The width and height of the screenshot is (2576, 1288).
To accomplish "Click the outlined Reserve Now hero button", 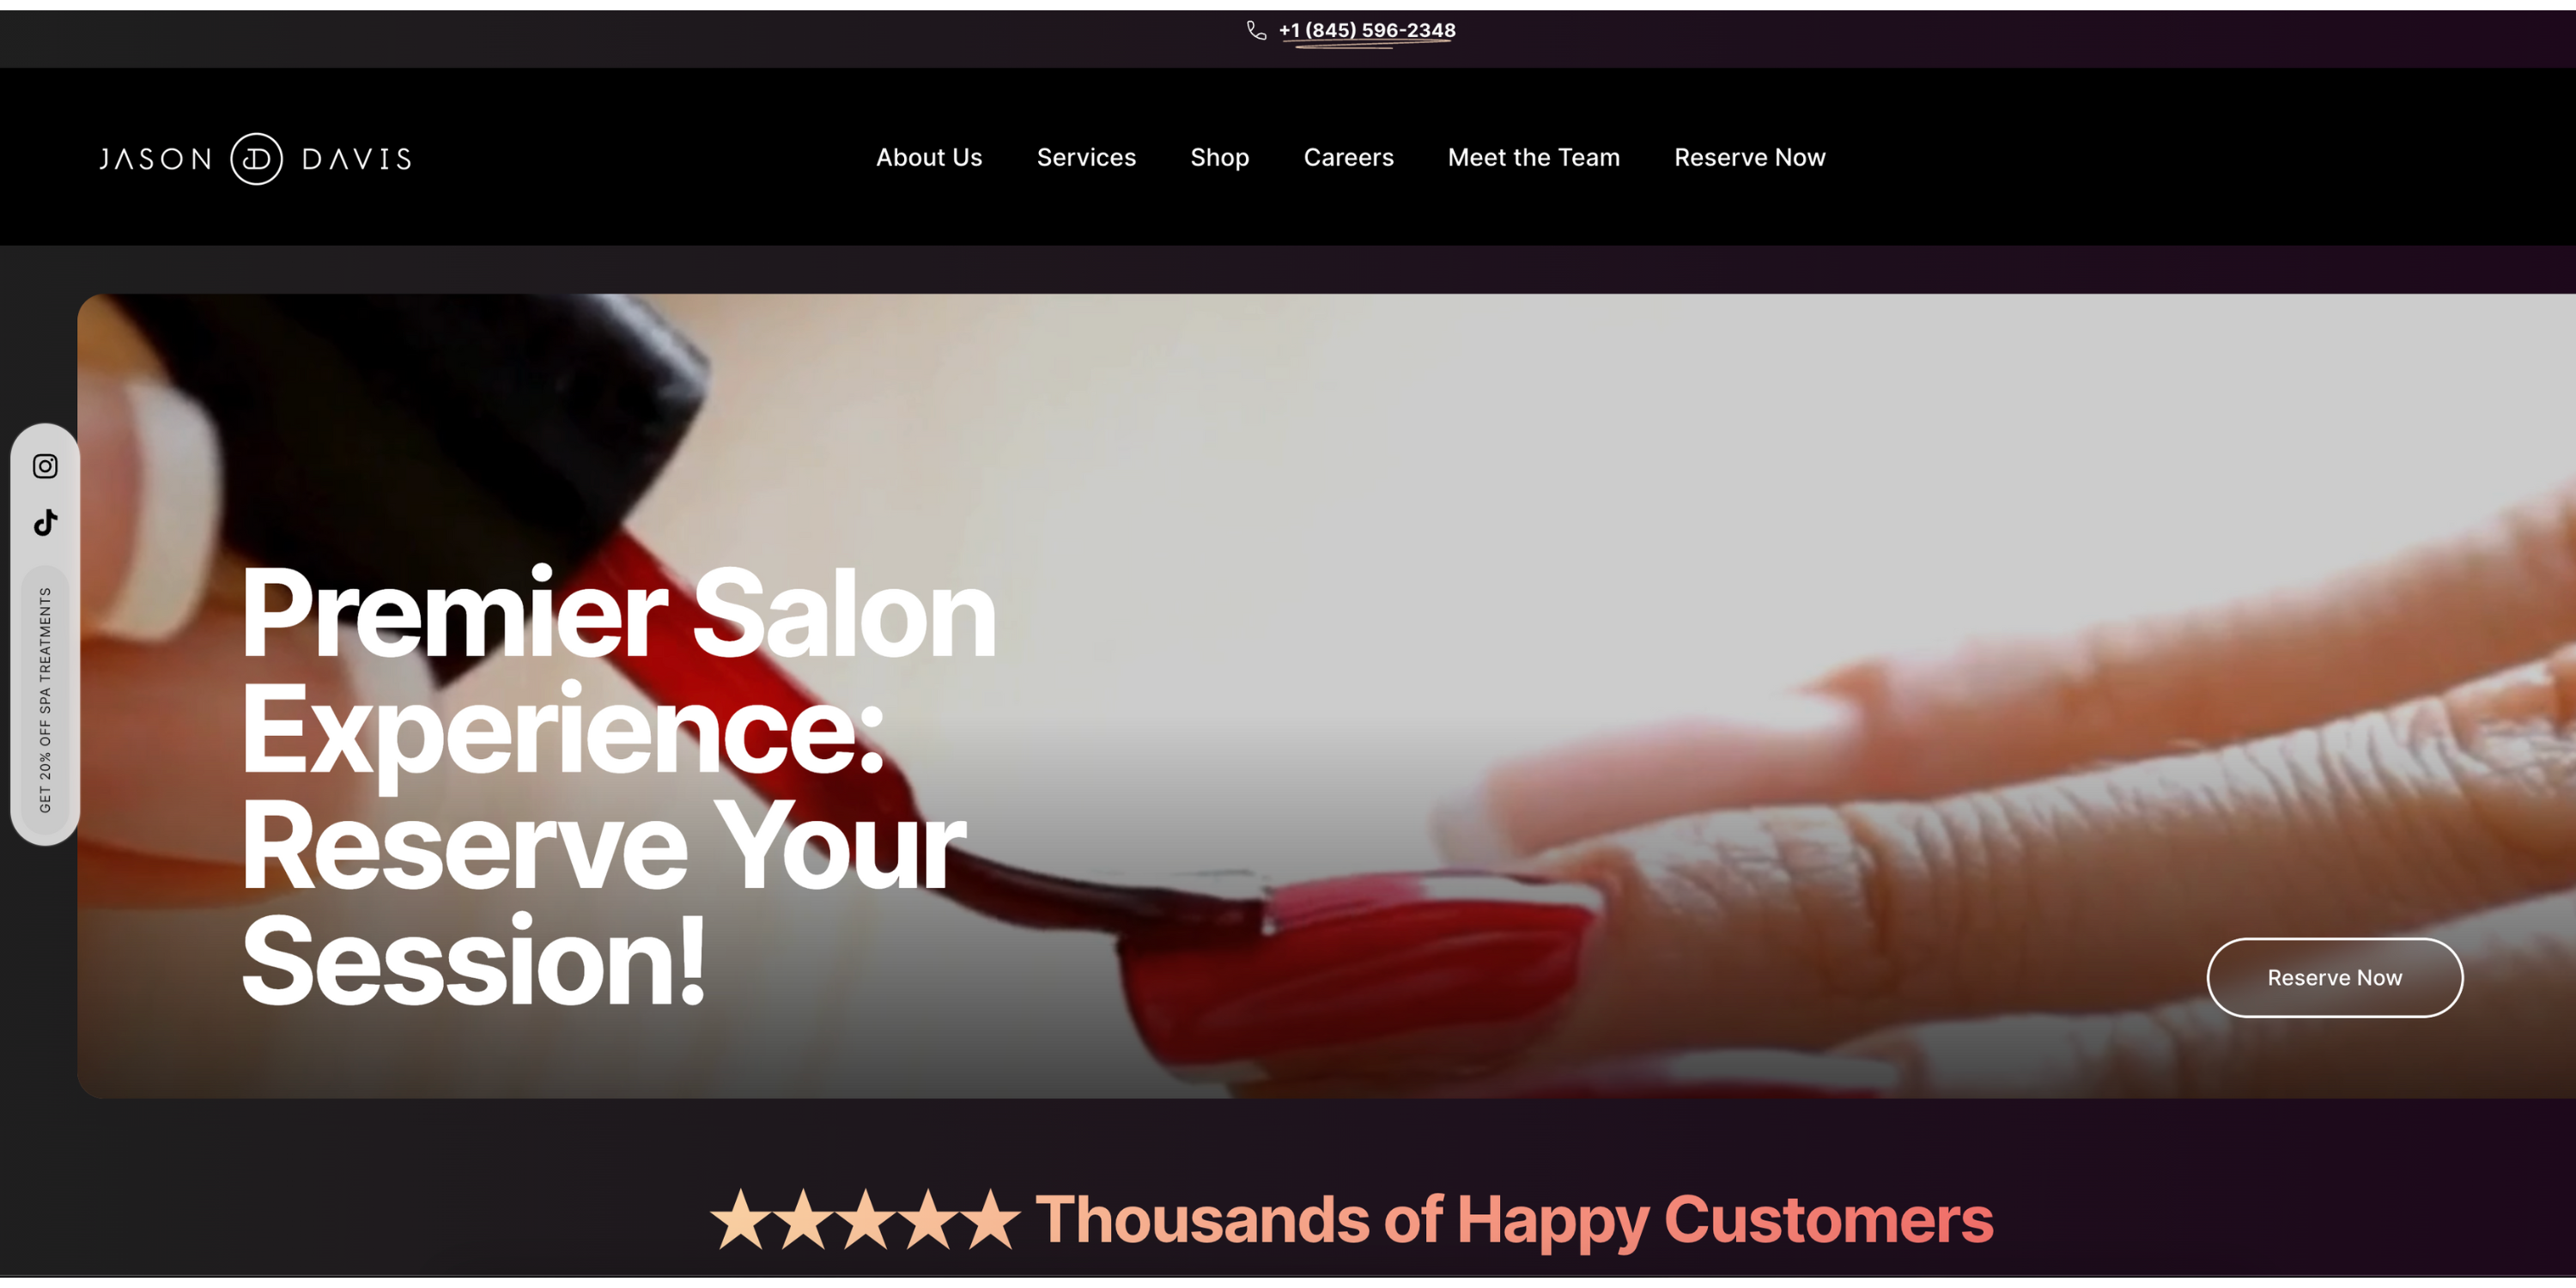I will [x=2334, y=977].
